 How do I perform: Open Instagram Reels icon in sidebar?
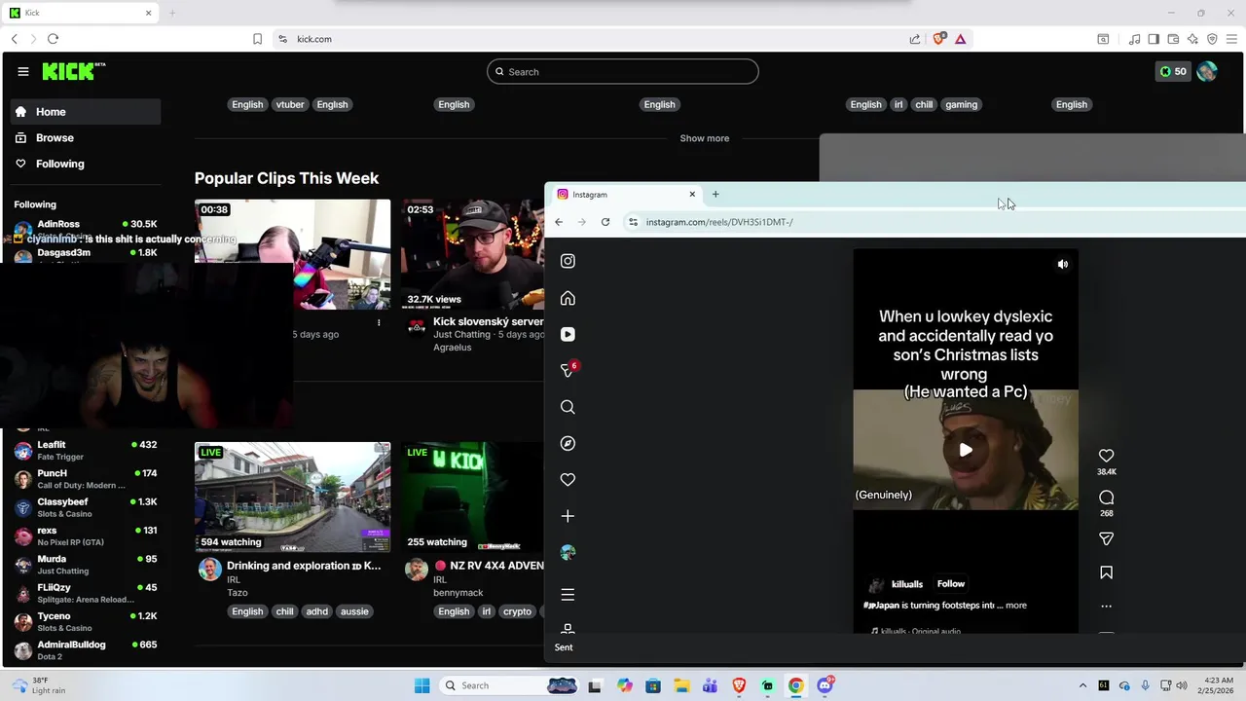click(568, 334)
